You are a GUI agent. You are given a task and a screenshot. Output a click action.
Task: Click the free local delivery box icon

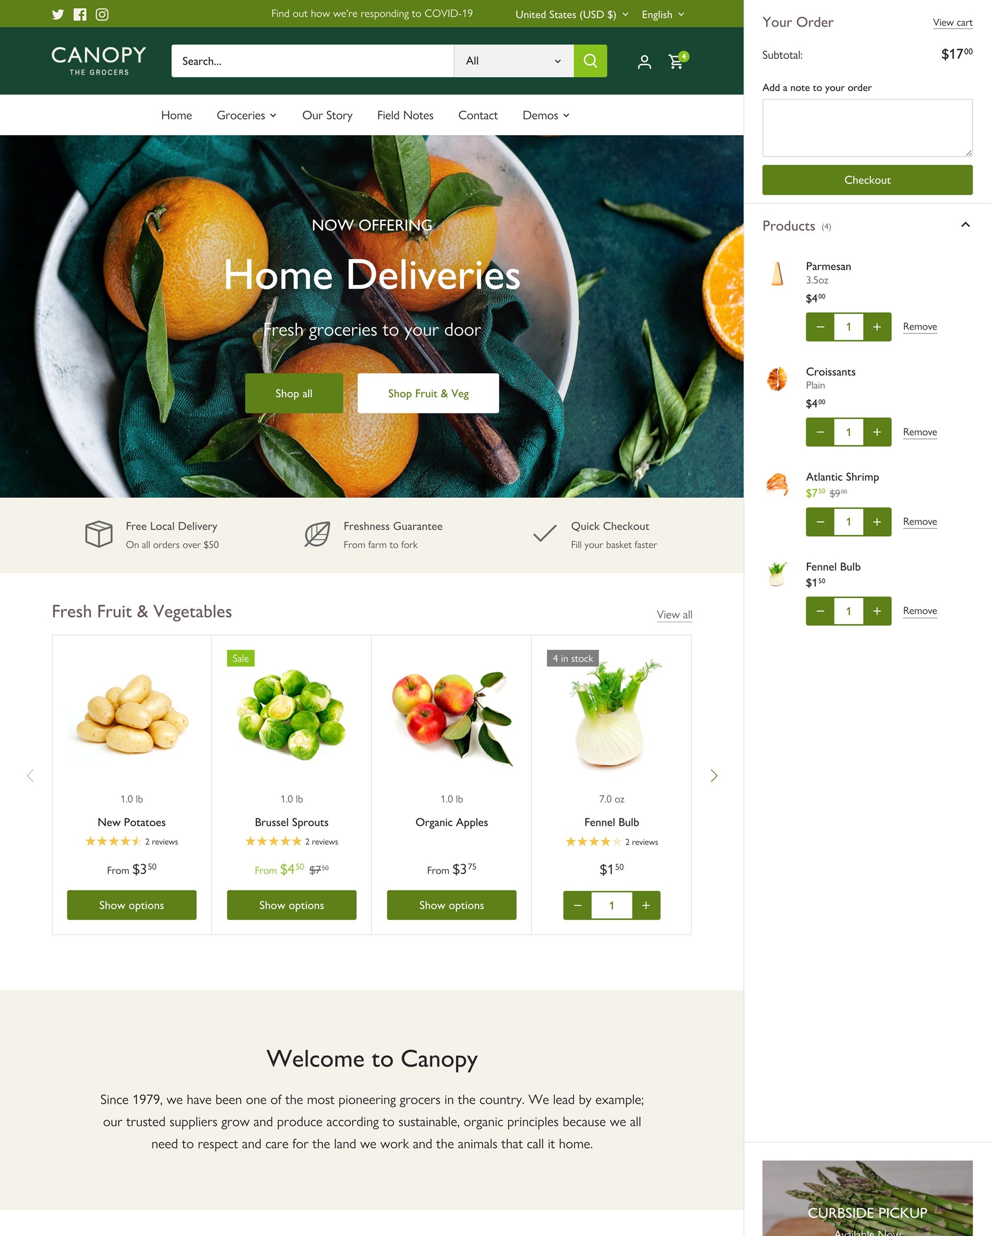pos(97,534)
